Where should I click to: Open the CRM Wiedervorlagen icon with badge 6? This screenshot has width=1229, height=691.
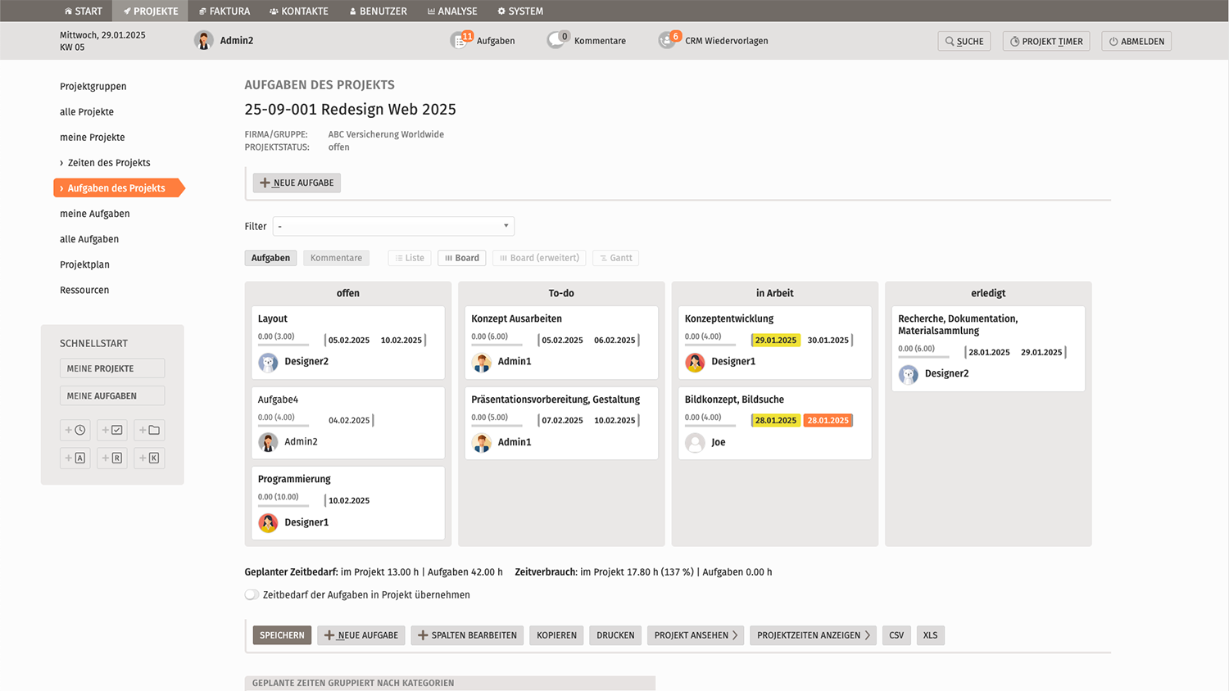coord(669,40)
